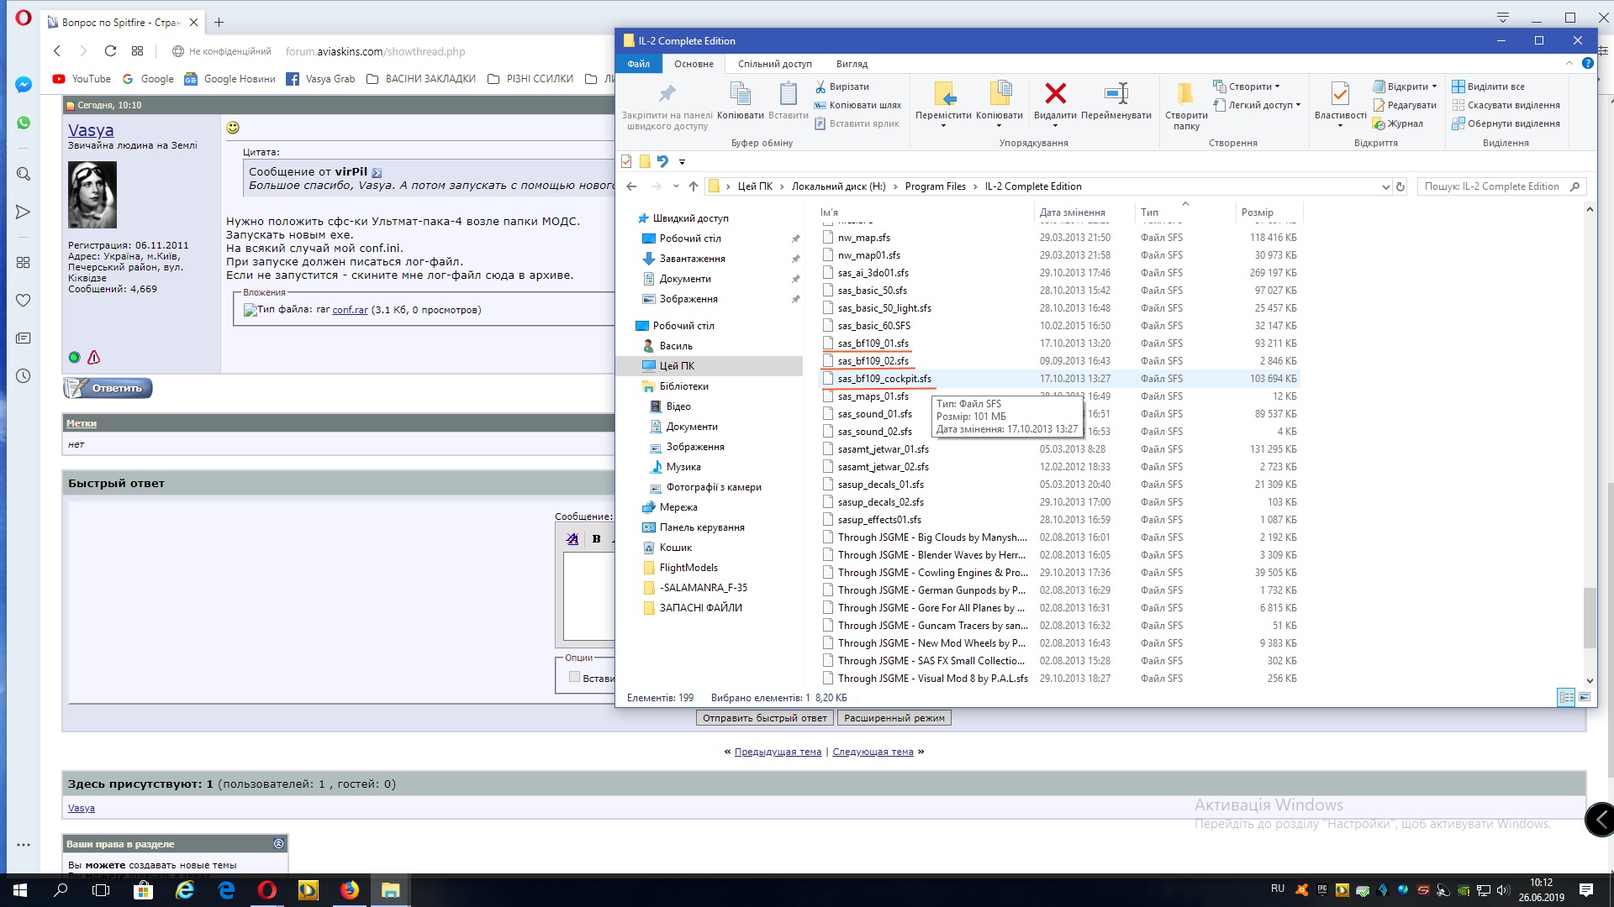This screenshot has height=907, width=1614.
Task: Tick the checkbox in forum Options section
Action: [x=574, y=677]
